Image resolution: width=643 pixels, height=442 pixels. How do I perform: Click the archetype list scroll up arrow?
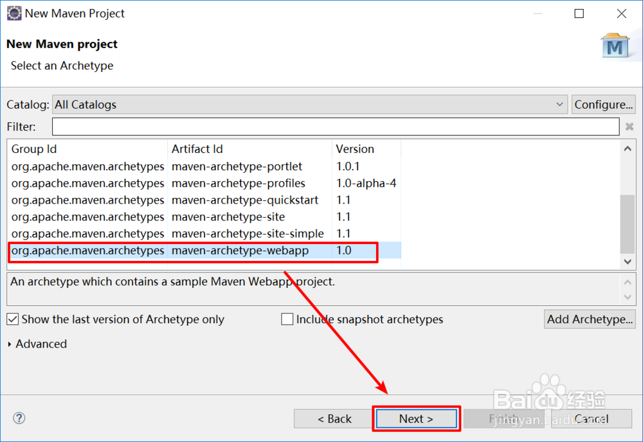coord(628,148)
